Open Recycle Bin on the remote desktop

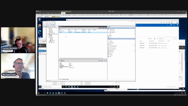coord(40,20)
